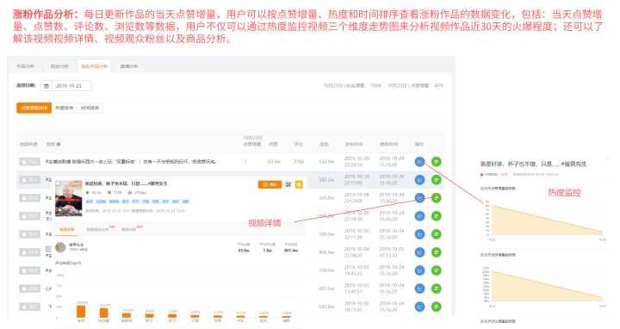Open video details for the third table row
620x329 pixels.
(x=436, y=198)
